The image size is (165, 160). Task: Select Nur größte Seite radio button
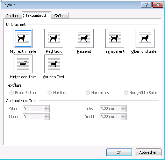point(126,93)
